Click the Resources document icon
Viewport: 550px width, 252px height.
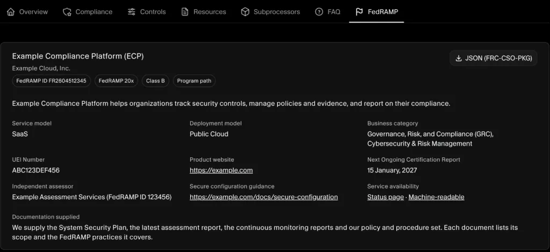pyautogui.click(x=185, y=12)
